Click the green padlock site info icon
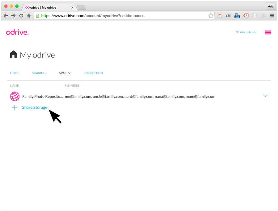 (38, 16)
